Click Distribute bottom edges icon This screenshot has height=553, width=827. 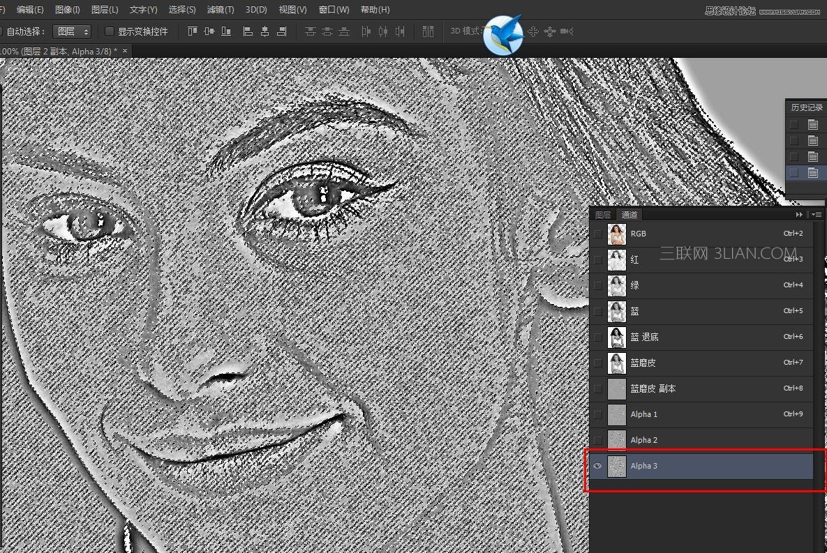(344, 31)
